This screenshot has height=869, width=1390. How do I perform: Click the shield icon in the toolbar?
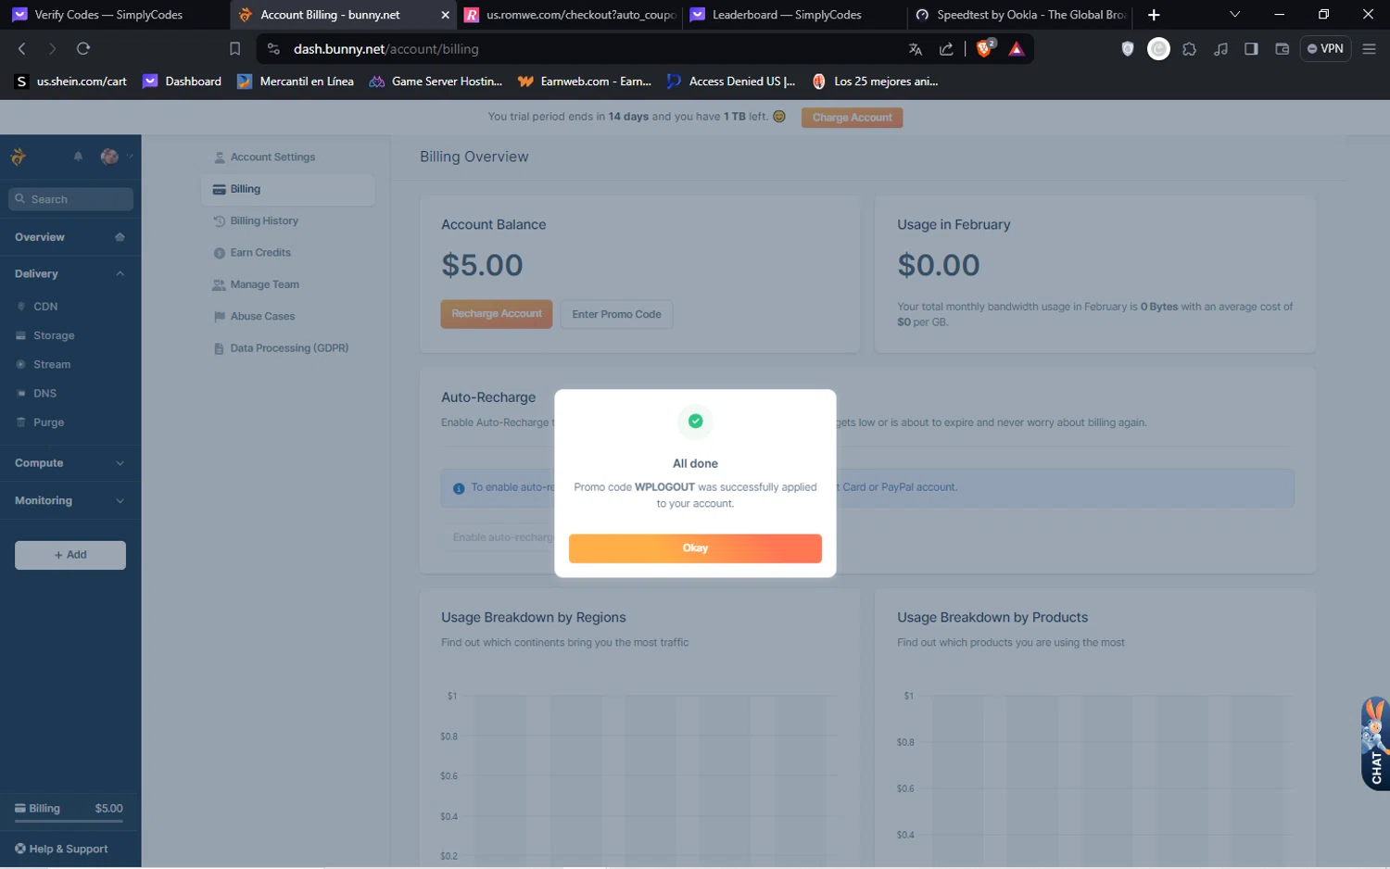point(1128,49)
